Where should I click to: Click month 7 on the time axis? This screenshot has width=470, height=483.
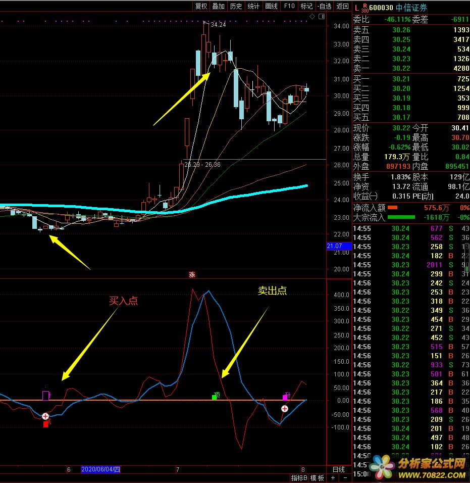click(178, 470)
